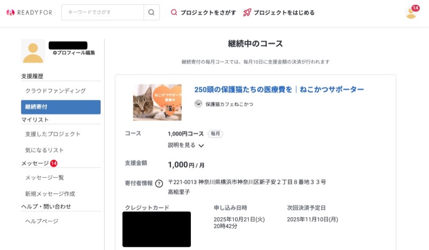Click the sidebar profile avatar picture

pos(33,51)
